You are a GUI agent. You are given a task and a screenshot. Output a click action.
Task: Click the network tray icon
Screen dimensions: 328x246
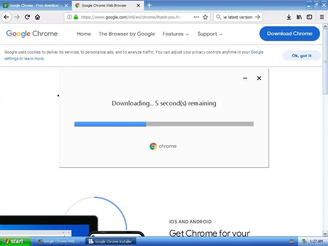(x=304, y=241)
